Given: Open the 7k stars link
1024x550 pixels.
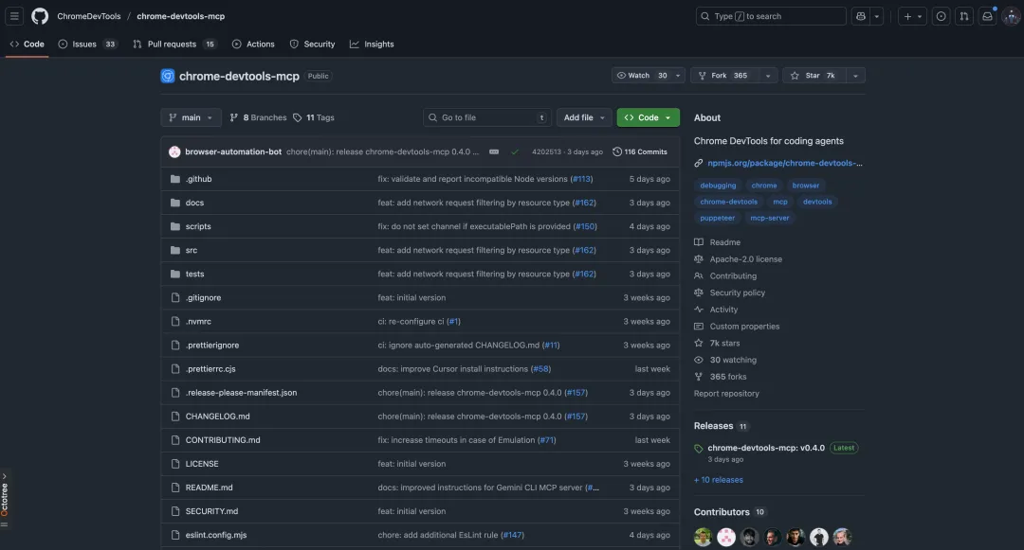Looking at the screenshot, I should click(x=717, y=344).
